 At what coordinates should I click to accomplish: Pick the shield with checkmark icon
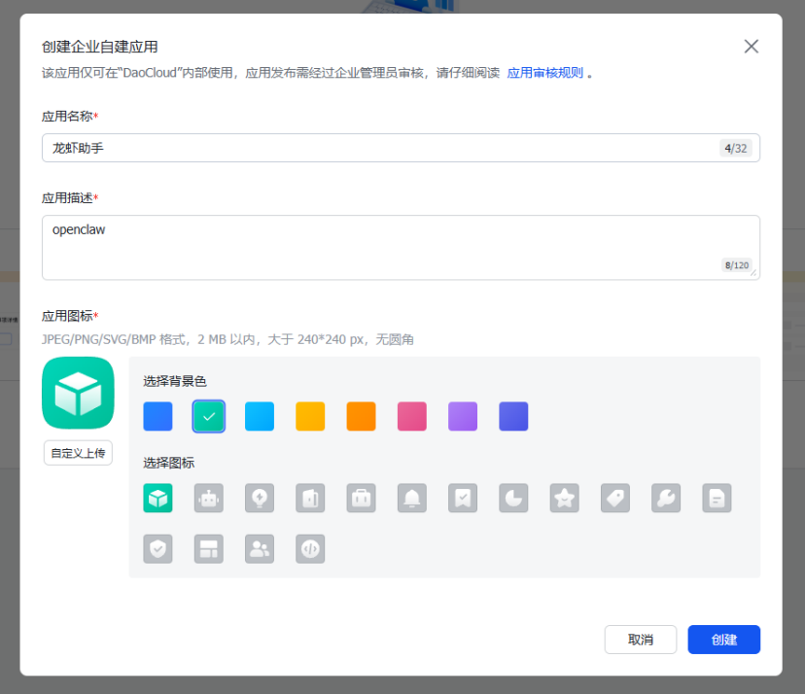click(x=157, y=548)
